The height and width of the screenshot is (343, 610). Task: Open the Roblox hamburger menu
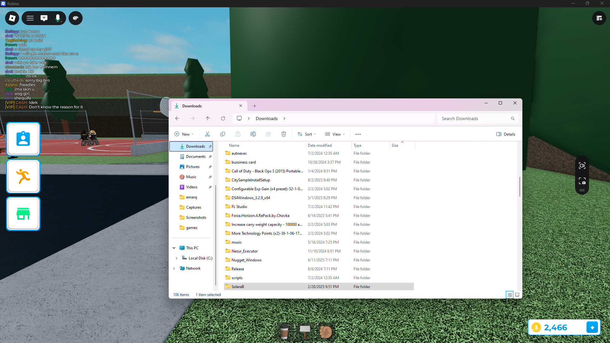coord(30,18)
